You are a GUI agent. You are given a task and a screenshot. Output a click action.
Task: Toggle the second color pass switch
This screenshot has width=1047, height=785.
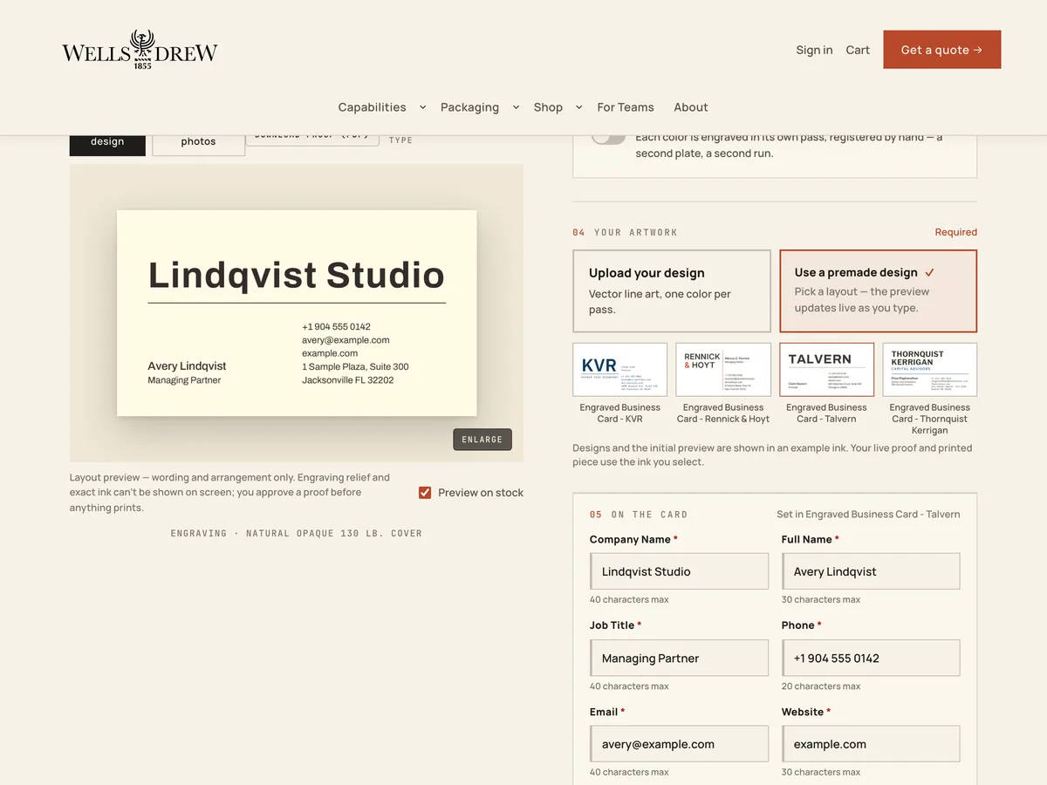point(609,139)
